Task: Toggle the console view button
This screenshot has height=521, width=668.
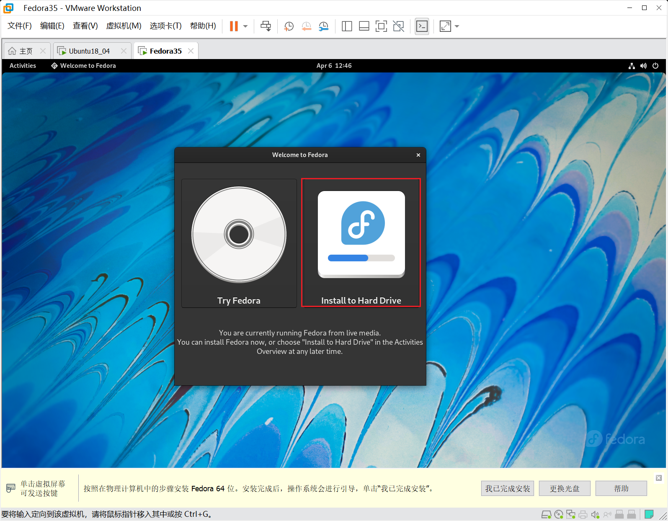Action: click(x=422, y=26)
